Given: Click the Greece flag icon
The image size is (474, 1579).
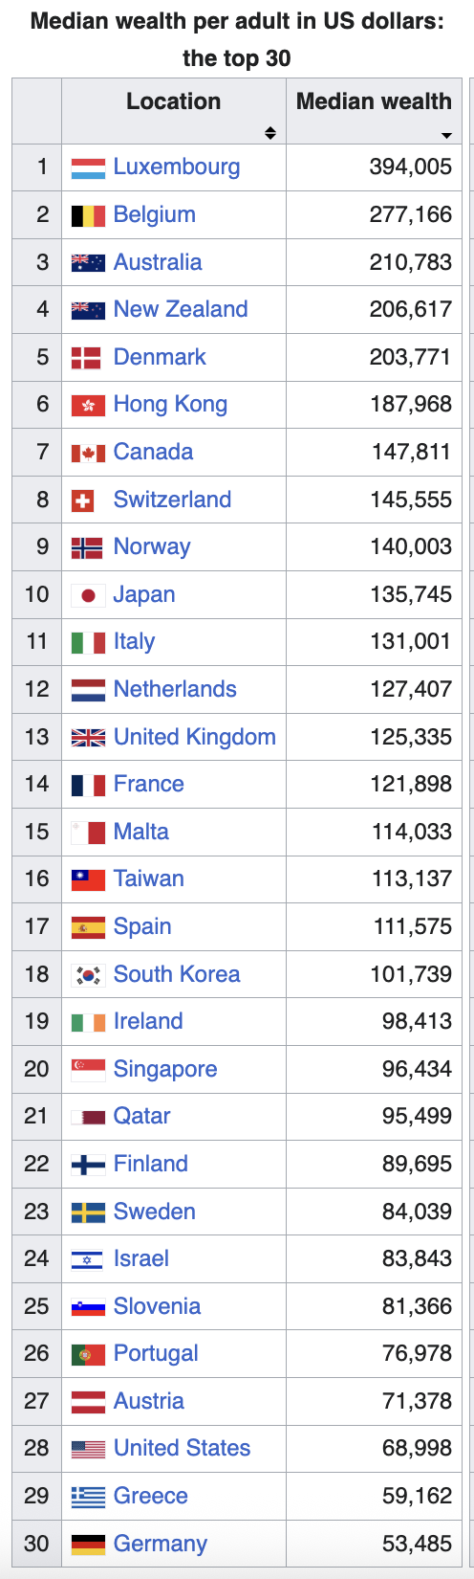Looking at the screenshot, I should point(88,1497).
